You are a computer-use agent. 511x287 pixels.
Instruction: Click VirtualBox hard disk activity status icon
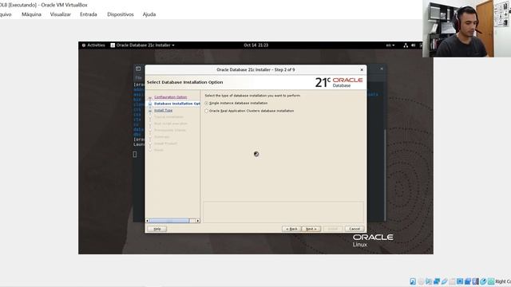click(413, 281)
